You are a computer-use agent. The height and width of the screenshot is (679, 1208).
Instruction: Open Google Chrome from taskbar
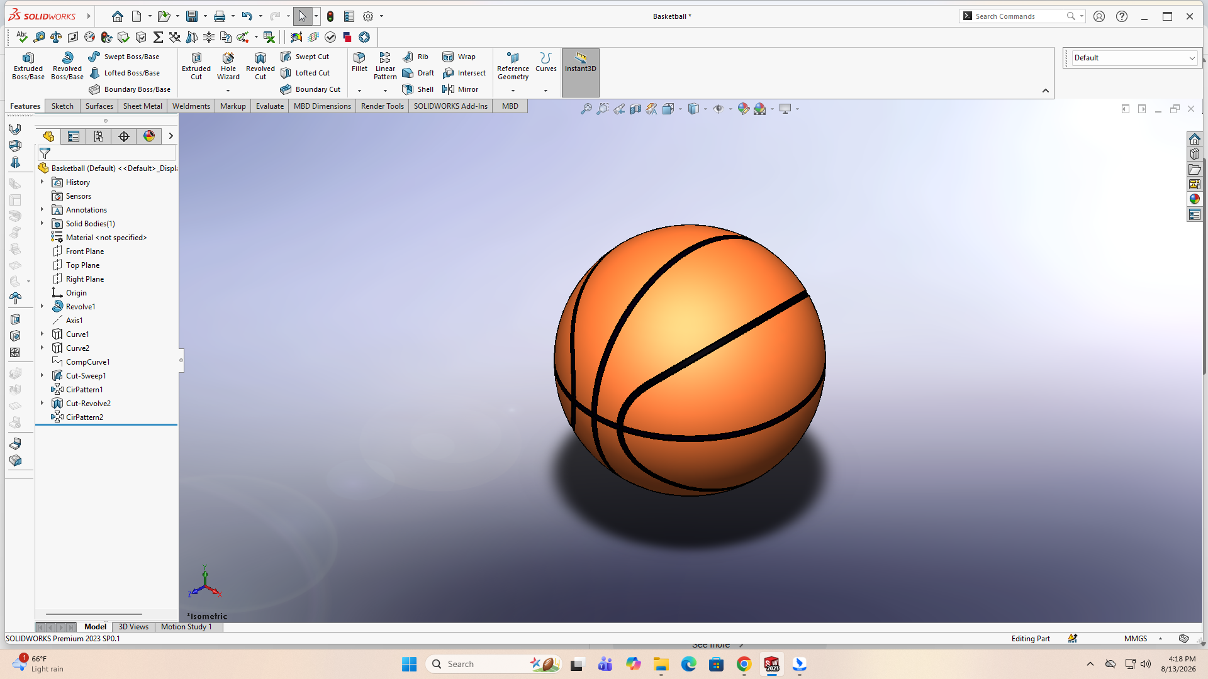744,664
